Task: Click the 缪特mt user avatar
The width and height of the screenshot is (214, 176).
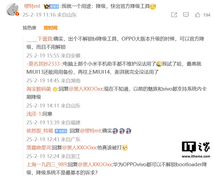Action: tap(13, 10)
